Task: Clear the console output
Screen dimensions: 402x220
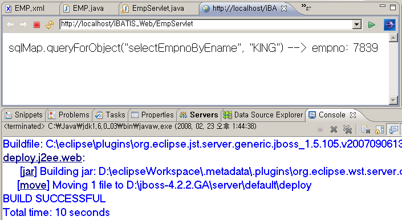Action: point(366,130)
